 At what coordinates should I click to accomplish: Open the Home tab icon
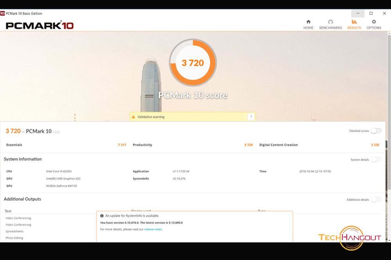[308, 22]
